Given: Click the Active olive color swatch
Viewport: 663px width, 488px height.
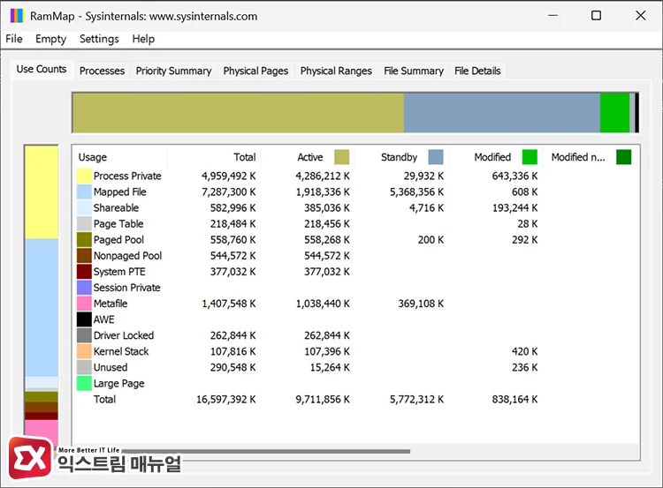Looking at the screenshot, I should point(341,157).
